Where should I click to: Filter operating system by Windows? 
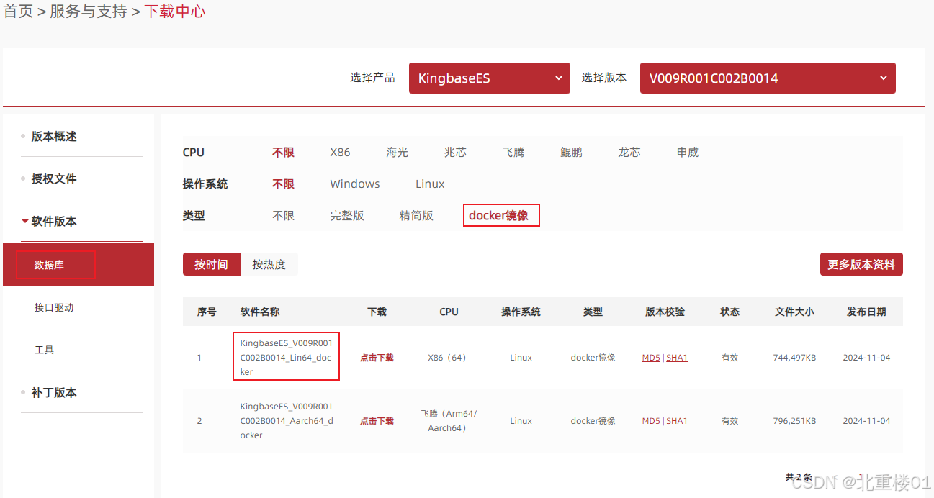click(355, 184)
